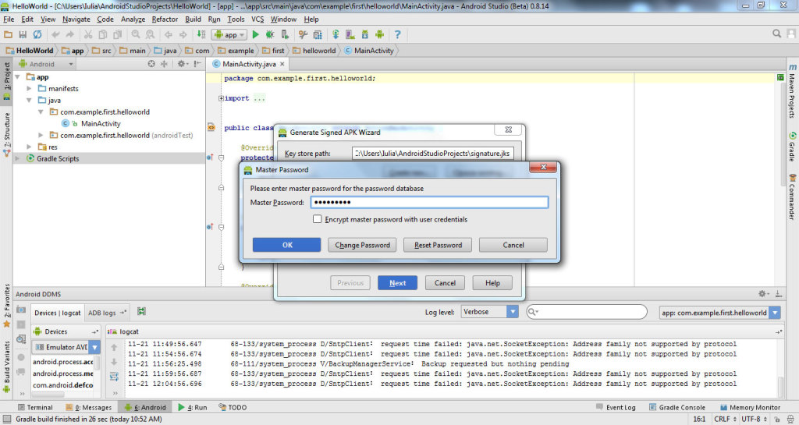Viewport: 799px width, 425px height.
Task: Open the VCS menu
Action: [x=257, y=19]
